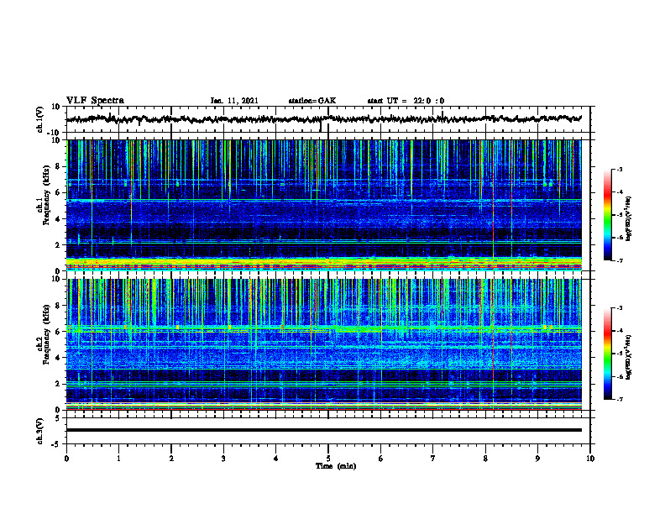Click time axis tick label "4"
The width and height of the screenshot is (665, 514).
point(276,459)
